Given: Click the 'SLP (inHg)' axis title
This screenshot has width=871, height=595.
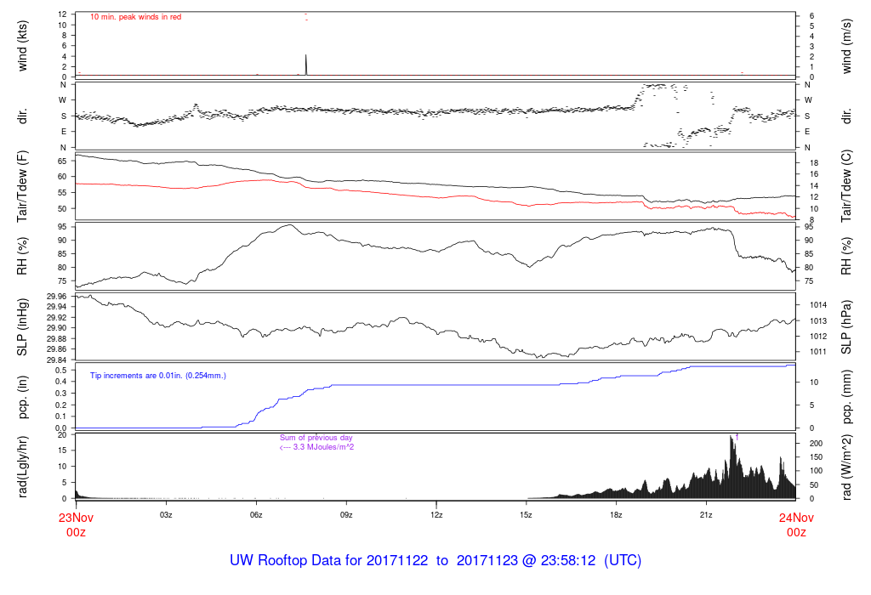Looking at the screenshot, I should click(x=22, y=327).
